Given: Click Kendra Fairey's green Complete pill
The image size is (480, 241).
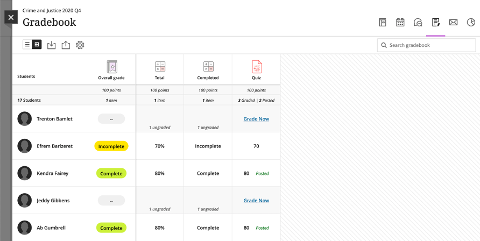Looking at the screenshot, I should 111,173.
